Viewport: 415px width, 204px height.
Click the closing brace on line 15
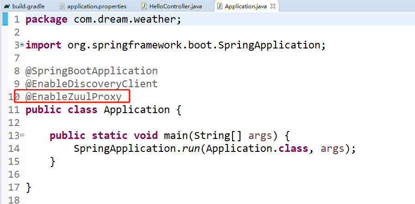pyautogui.click(x=52, y=162)
